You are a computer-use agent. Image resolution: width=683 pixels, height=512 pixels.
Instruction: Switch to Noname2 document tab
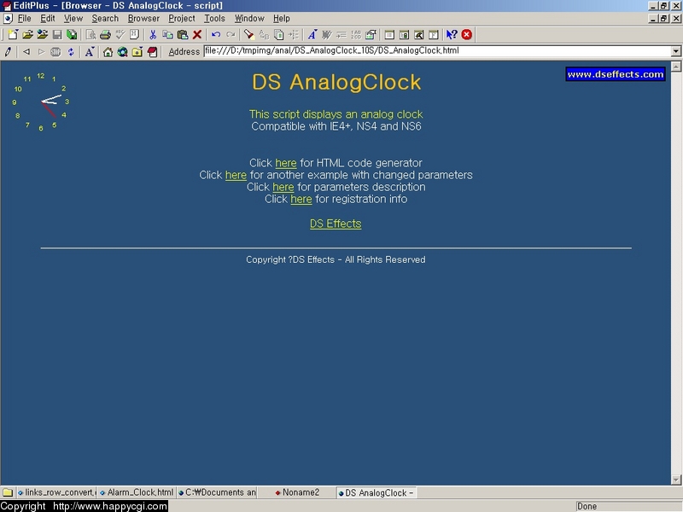pos(297,492)
